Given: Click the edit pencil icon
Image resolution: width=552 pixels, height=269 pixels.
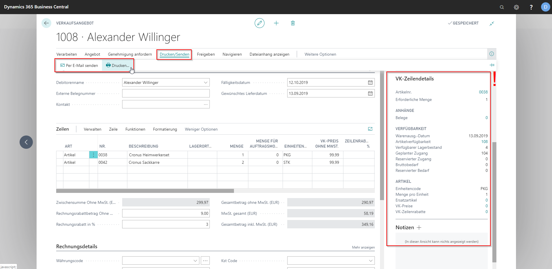Looking at the screenshot, I should [x=260, y=23].
